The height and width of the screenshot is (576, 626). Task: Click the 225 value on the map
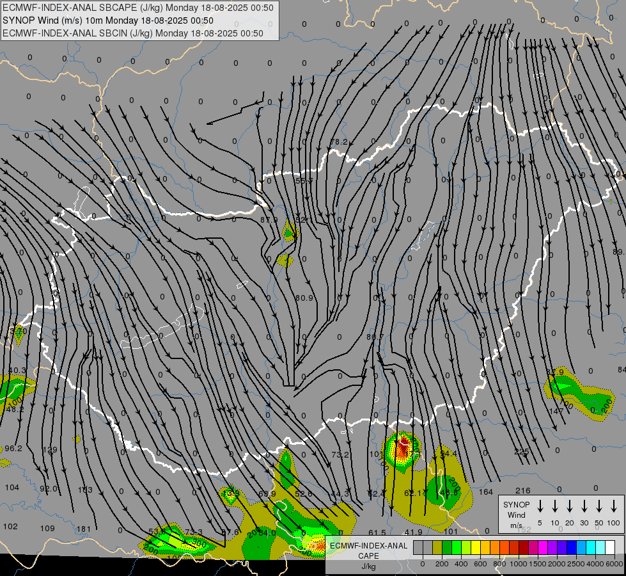(x=521, y=452)
